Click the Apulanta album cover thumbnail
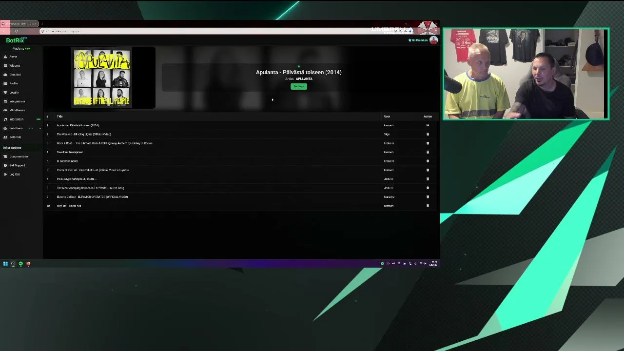This screenshot has width=624, height=351. click(x=102, y=78)
